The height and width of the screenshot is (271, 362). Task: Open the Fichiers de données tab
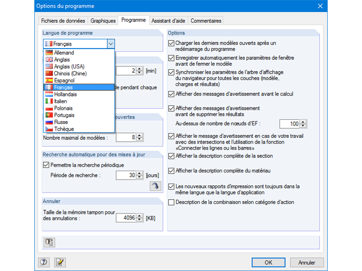point(63,21)
